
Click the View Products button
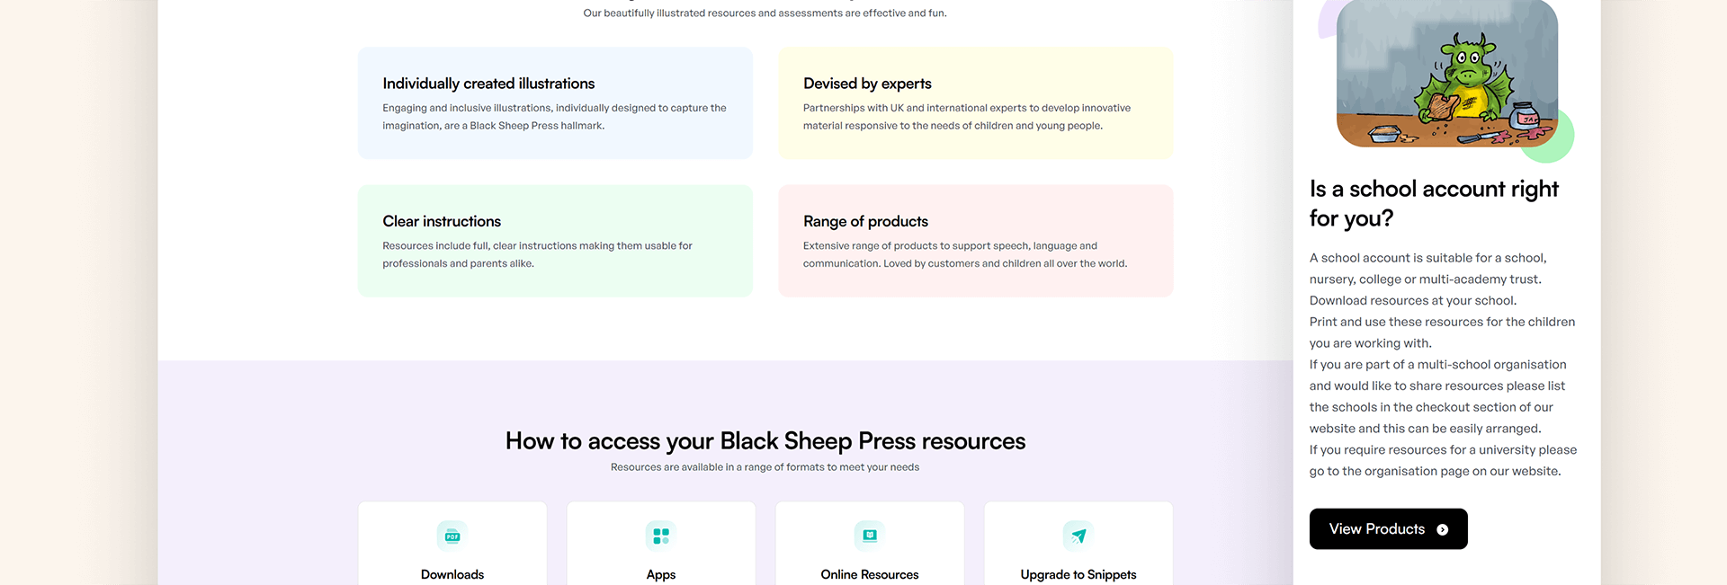pos(1388,529)
